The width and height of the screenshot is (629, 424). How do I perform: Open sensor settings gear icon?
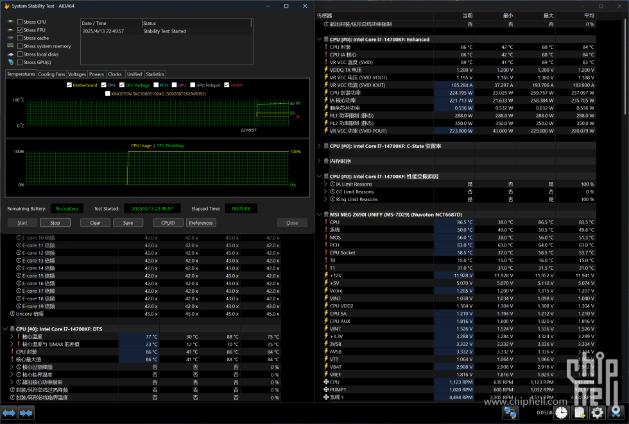598,412
